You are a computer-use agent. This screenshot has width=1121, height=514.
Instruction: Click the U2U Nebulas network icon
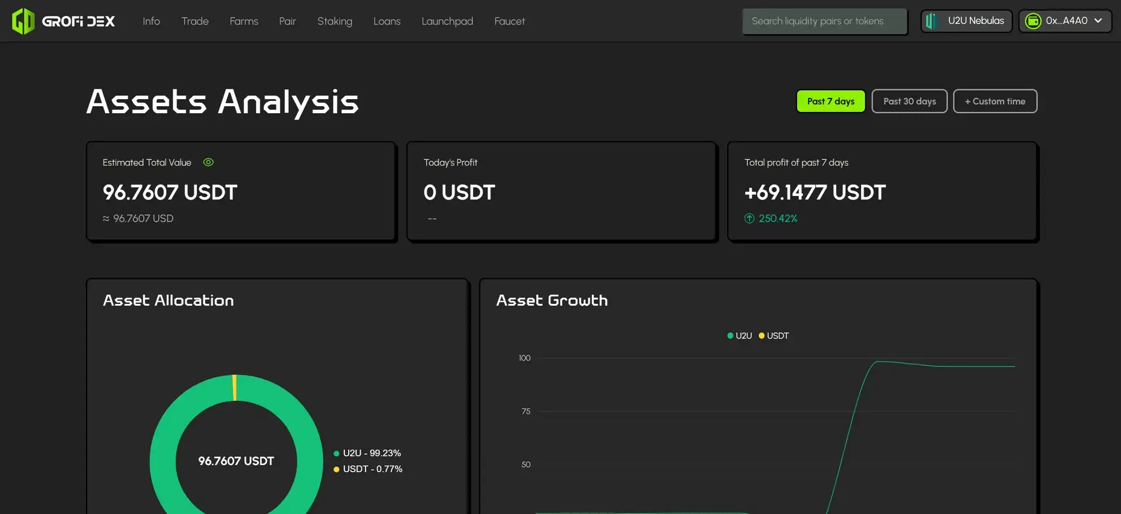932,21
